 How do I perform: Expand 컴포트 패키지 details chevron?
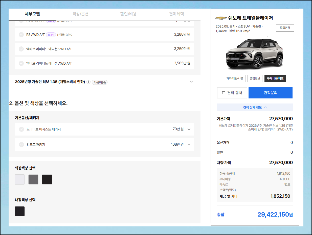click(189, 145)
